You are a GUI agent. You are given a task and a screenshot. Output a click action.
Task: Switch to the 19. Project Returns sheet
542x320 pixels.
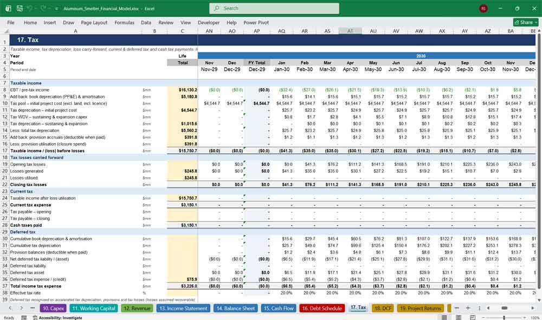(x=421, y=308)
